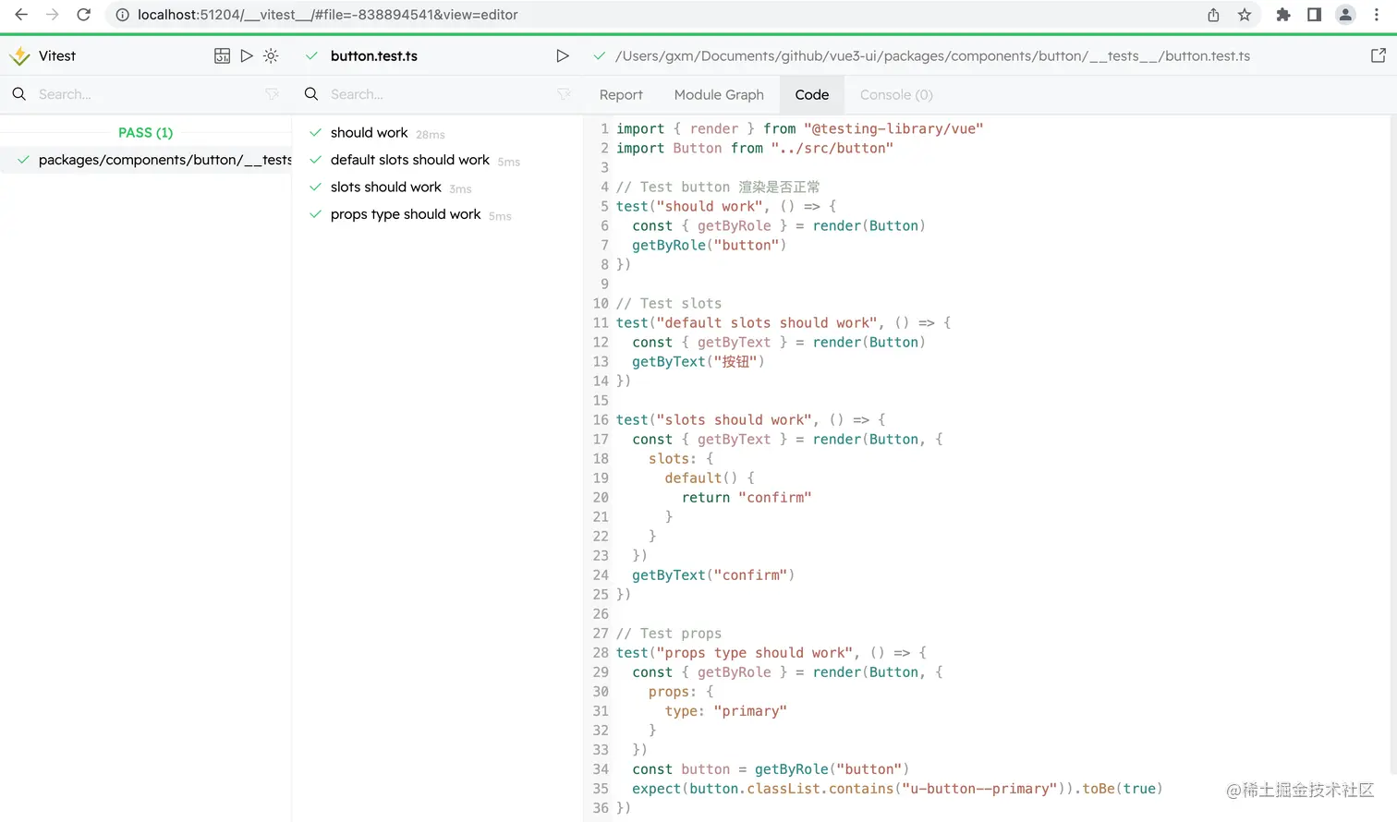Select 'props type should work' test
The width and height of the screenshot is (1397, 822).
[437, 214]
